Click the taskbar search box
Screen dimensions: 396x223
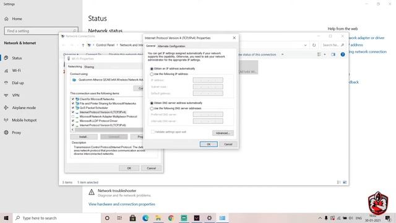(57, 218)
